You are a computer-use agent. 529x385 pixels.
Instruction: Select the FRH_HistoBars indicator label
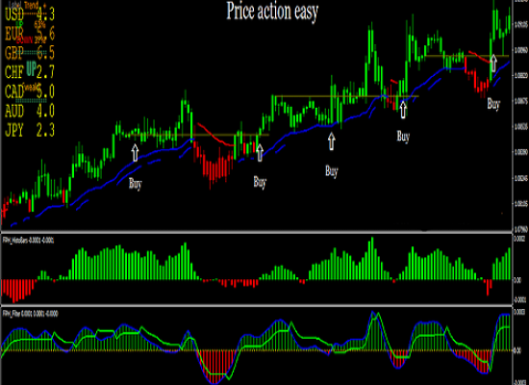pos(28,240)
